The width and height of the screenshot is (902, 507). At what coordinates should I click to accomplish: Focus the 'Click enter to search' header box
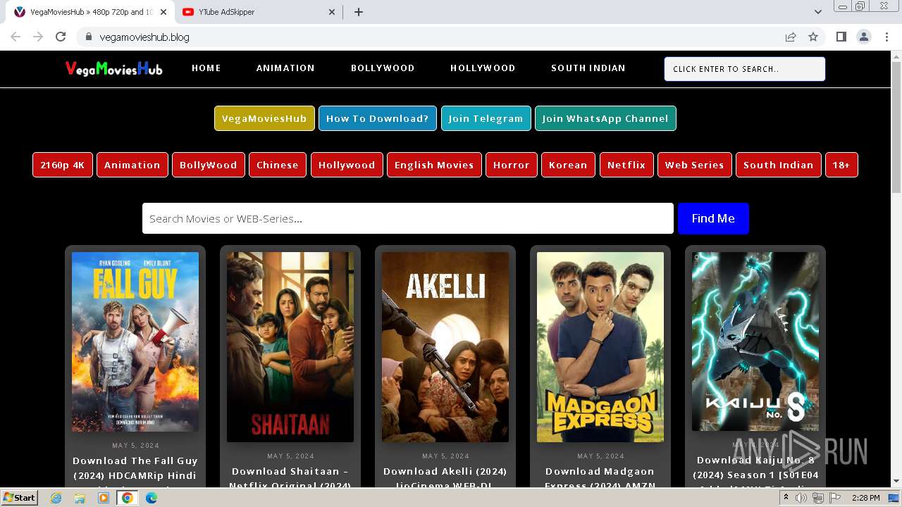pos(745,69)
